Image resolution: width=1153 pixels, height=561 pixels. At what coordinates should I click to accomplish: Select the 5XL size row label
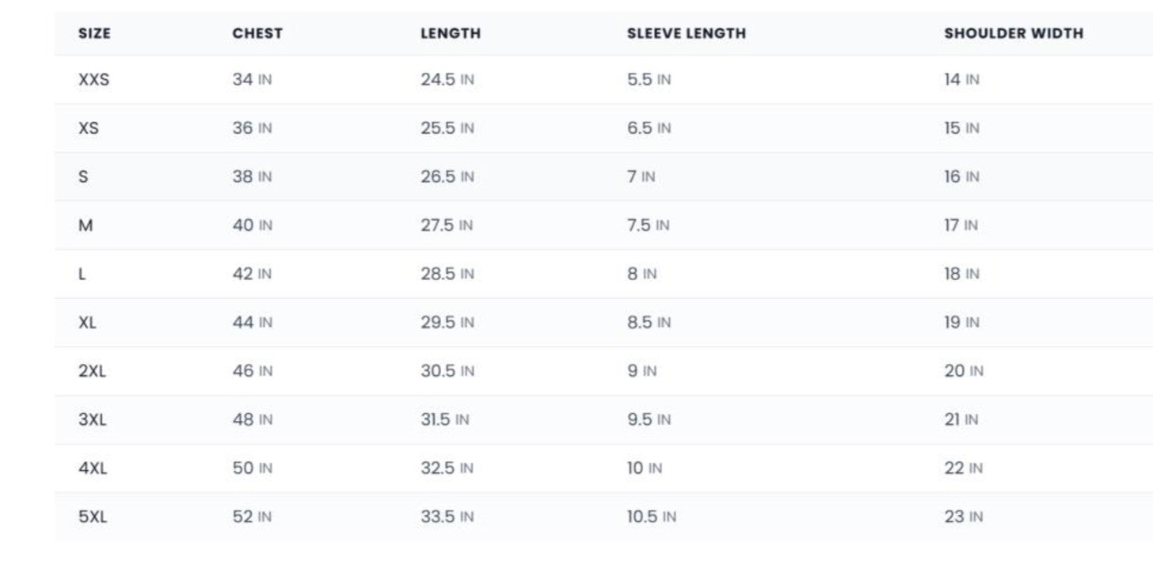click(x=93, y=517)
